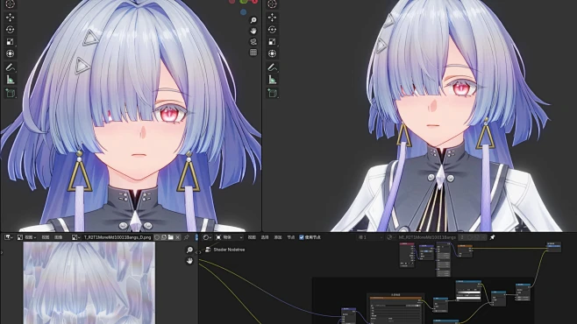Open the image editor mode dropdown
This screenshot has width=577, height=324.
pos(27,237)
